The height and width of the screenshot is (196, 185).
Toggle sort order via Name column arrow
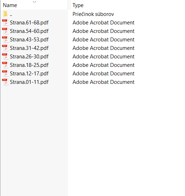(34, 2)
